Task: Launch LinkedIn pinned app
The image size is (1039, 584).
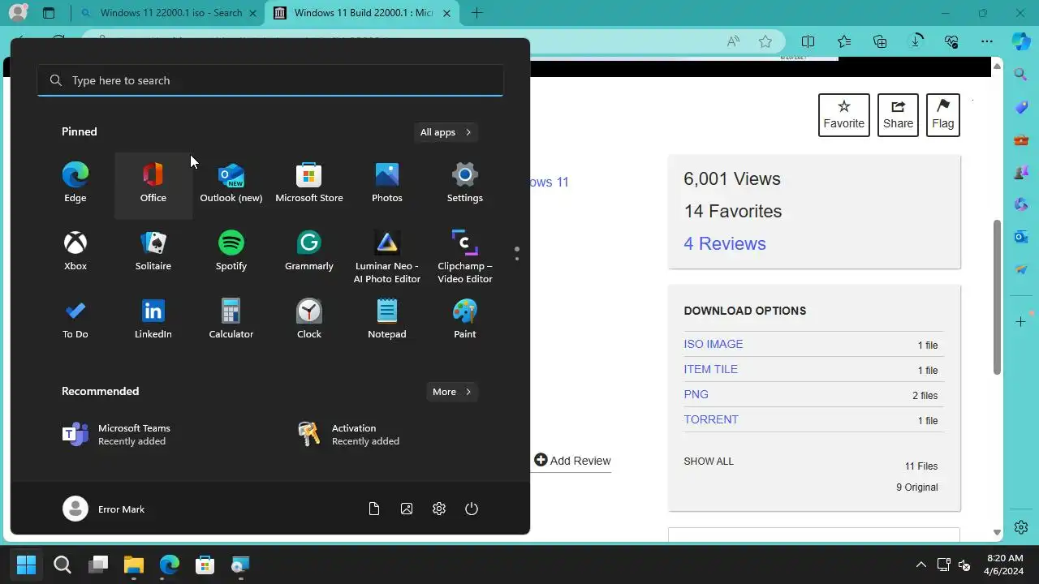Action: pos(153,320)
